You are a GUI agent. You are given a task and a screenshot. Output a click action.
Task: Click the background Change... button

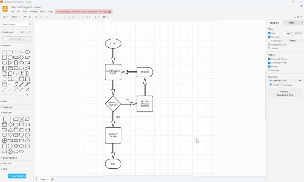(x=293, y=41)
